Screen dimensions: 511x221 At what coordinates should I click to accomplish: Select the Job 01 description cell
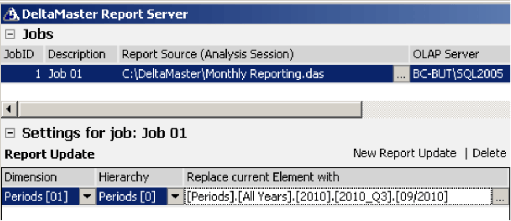click(81, 74)
